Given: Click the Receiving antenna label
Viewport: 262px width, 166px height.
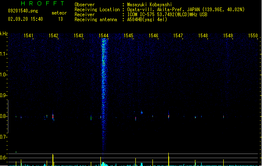Looking at the screenshot, I should (96, 20).
